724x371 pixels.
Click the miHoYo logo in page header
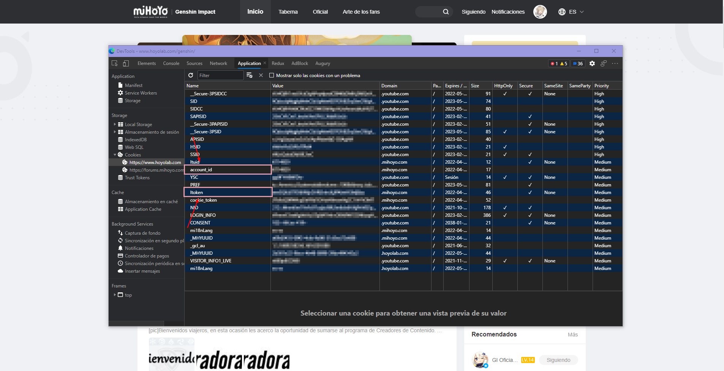150,12
